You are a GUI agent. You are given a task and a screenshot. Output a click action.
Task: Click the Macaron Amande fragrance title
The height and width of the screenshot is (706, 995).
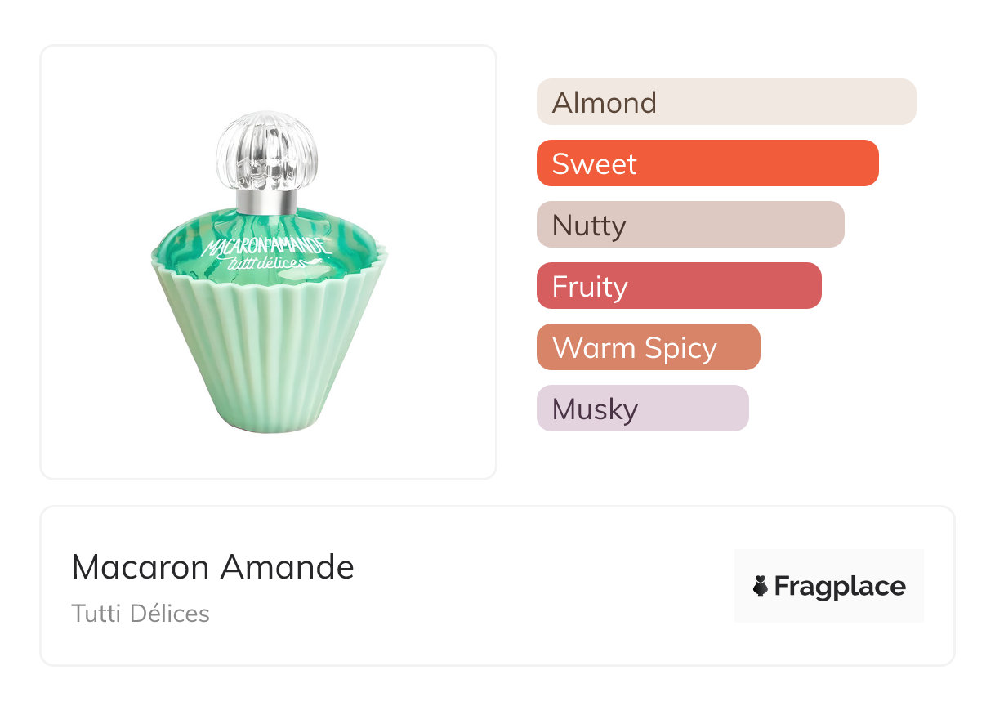pos(212,567)
